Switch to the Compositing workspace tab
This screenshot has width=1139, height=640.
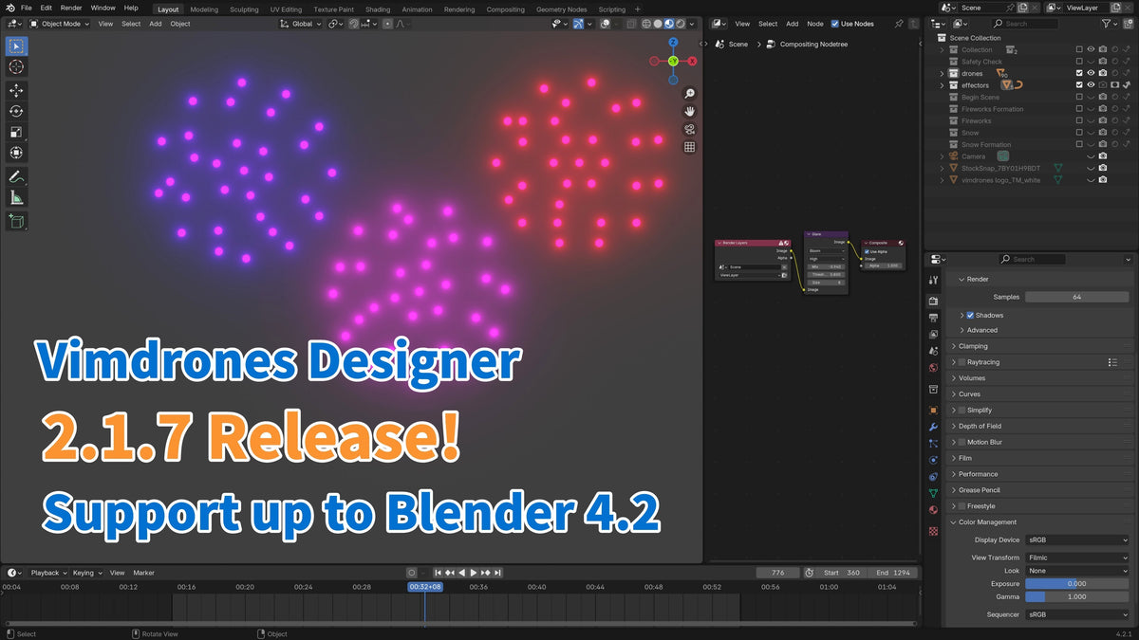click(x=506, y=9)
